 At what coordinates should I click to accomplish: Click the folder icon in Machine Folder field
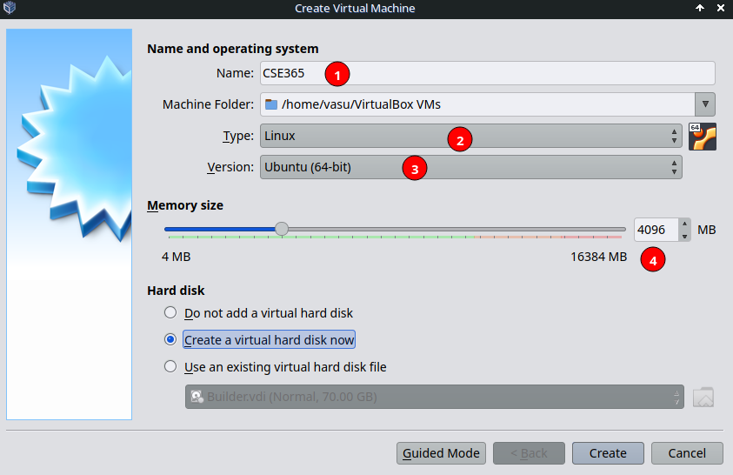coord(271,104)
